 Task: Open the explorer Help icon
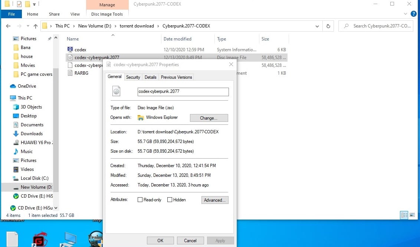(414, 14)
